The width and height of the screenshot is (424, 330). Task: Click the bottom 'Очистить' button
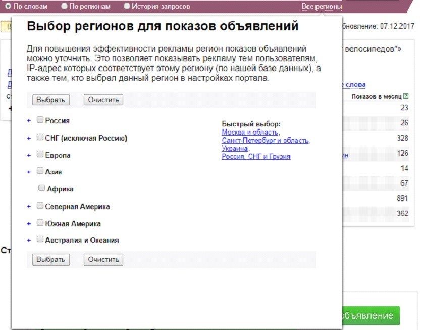click(103, 259)
